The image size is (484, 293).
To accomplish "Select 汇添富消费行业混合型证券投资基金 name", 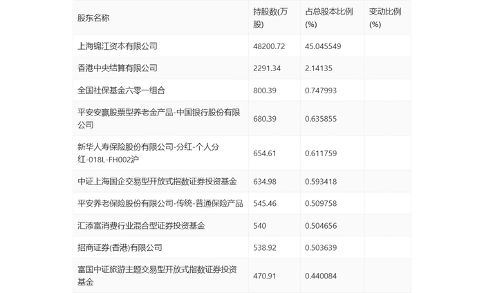I will 141,225.
